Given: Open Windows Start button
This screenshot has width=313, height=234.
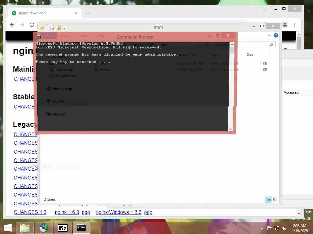Looking at the screenshot, I should pos(8,228).
